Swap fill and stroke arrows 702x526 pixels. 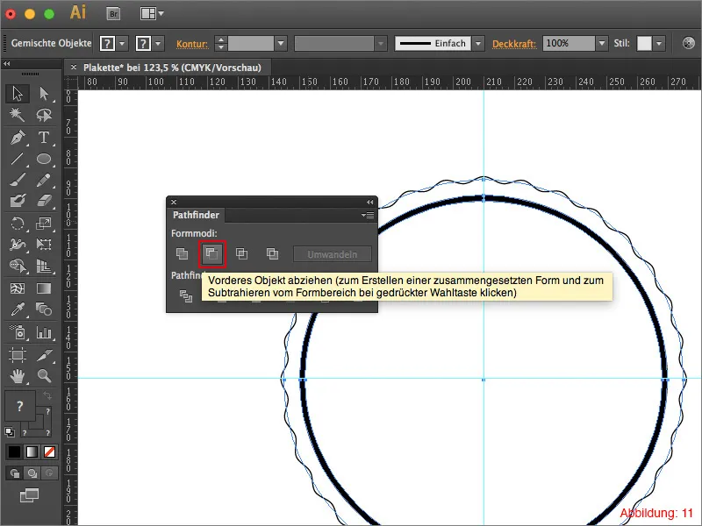point(47,395)
